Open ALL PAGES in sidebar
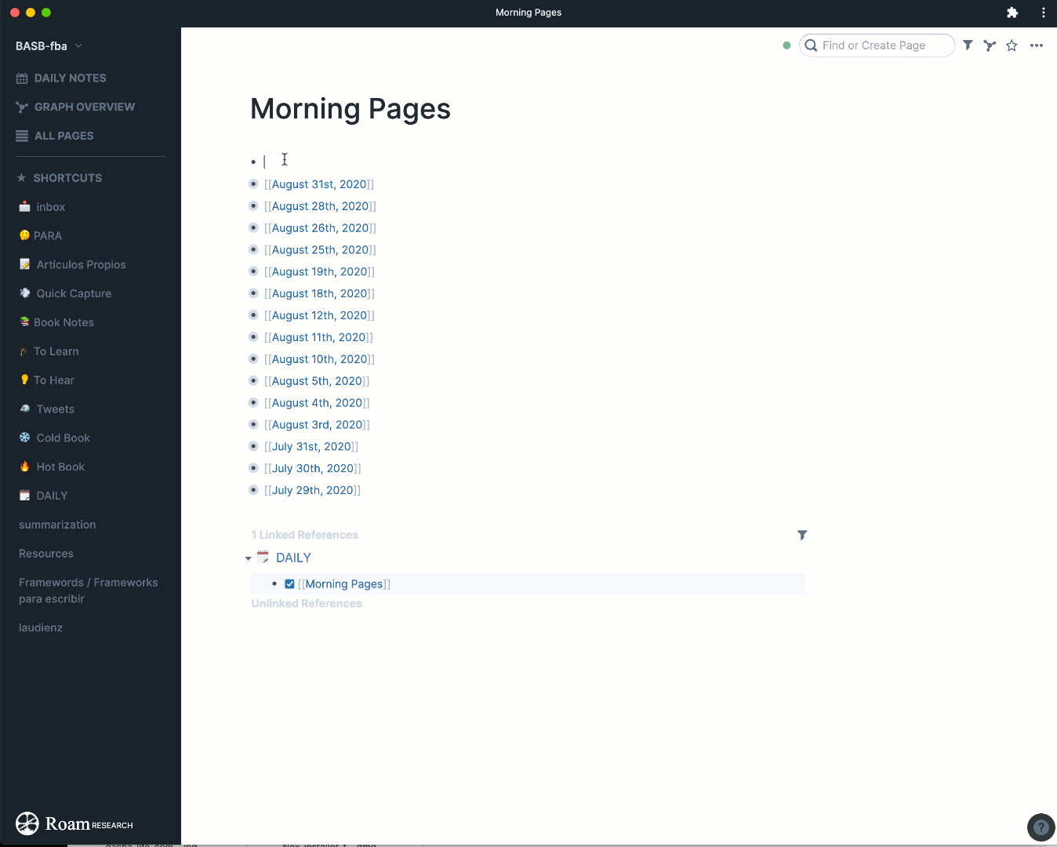Viewport: 1057px width, 847px height. pos(64,136)
